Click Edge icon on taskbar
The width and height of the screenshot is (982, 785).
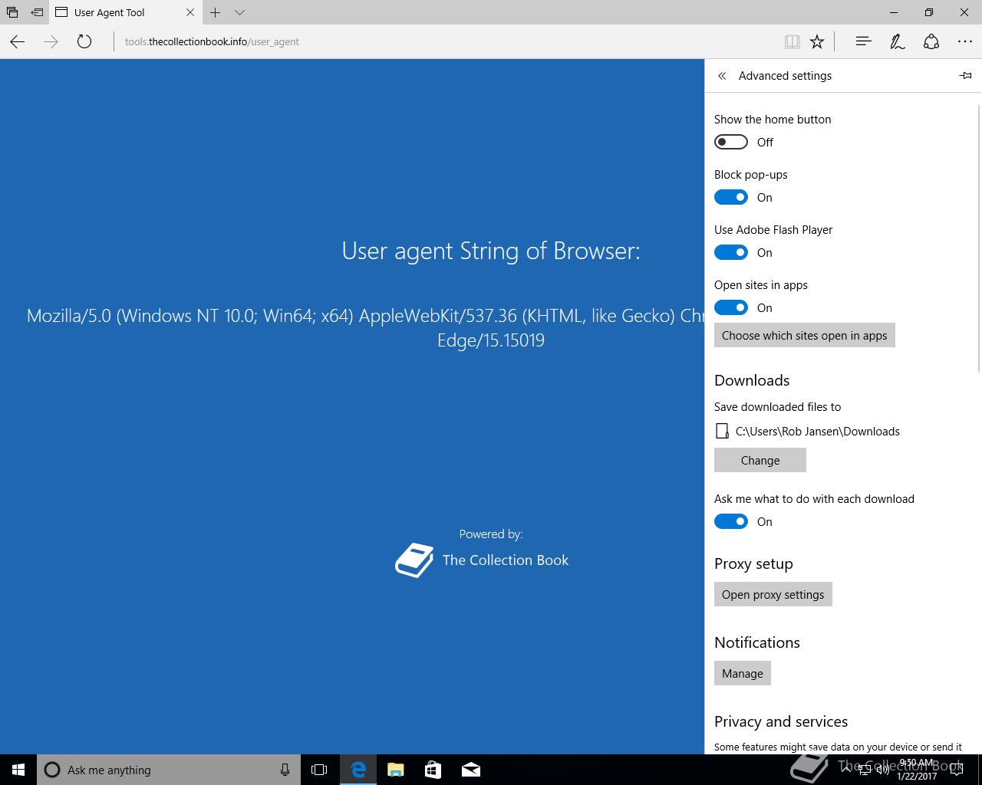pyautogui.click(x=358, y=770)
